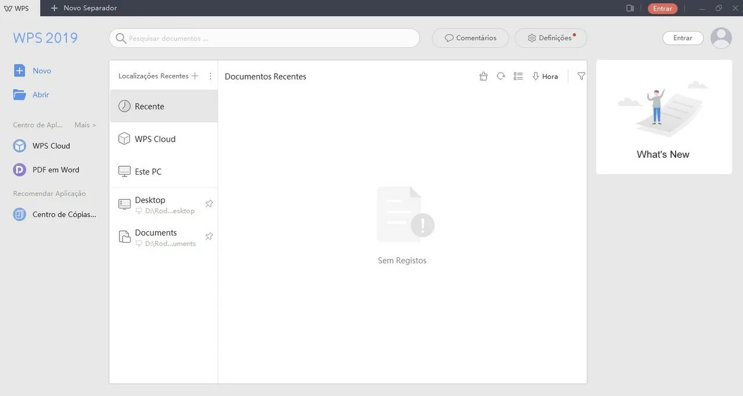
Task: Click the magnifier search icon
Action: 121,38
